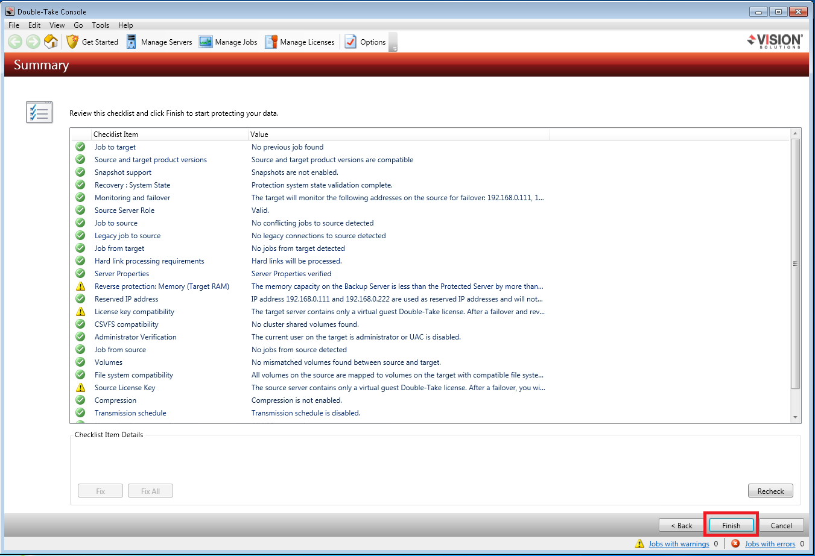The width and height of the screenshot is (815, 556).
Task: Open the Jobs with errors link
Action: (x=770, y=544)
